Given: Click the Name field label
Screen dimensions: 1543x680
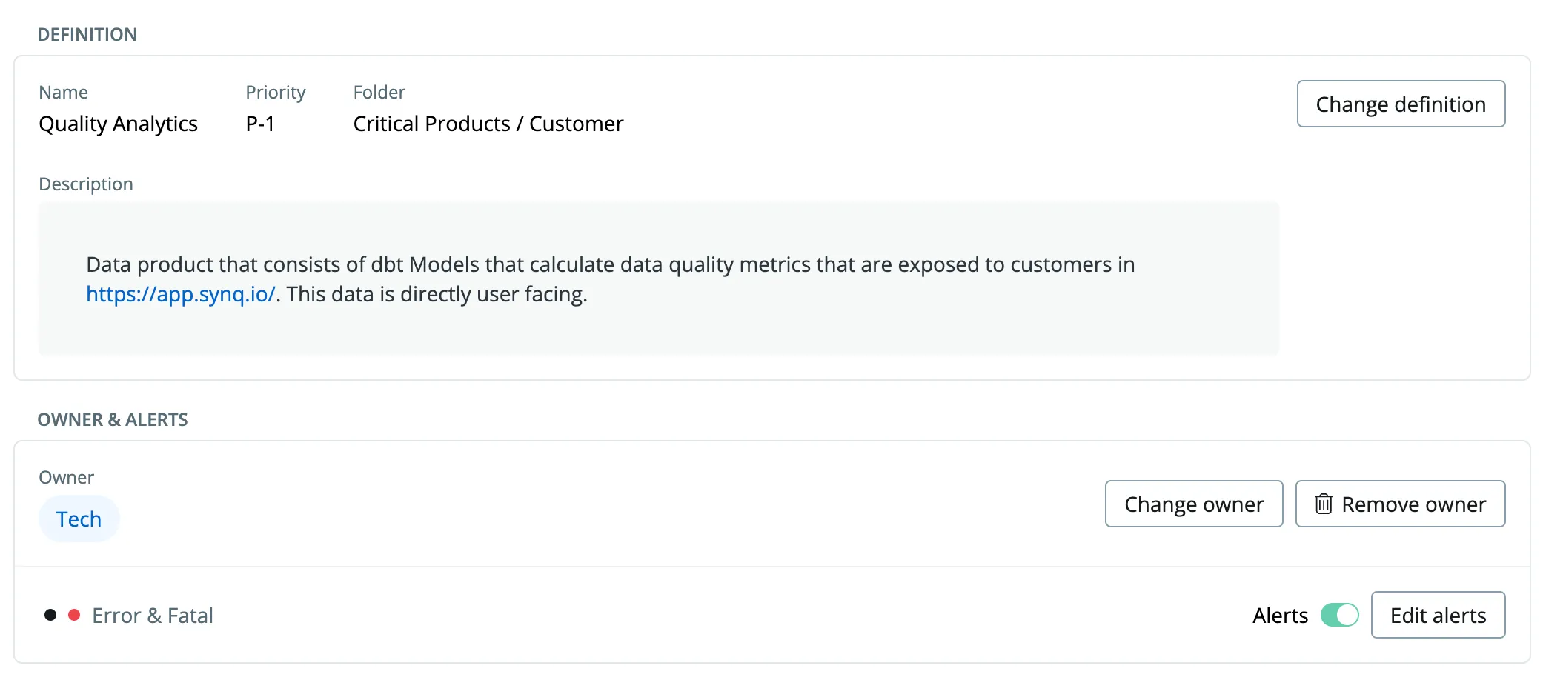Looking at the screenshot, I should [63, 92].
